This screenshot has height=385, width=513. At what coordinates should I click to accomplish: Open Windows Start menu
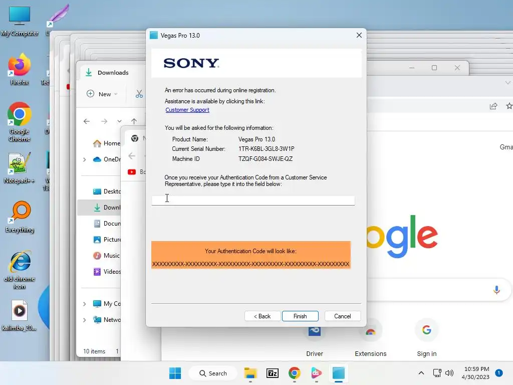(175, 373)
